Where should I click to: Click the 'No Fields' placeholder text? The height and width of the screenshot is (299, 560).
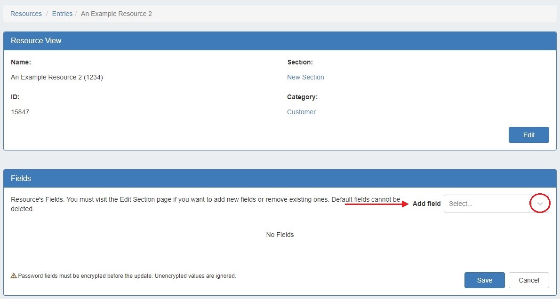(280, 235)
